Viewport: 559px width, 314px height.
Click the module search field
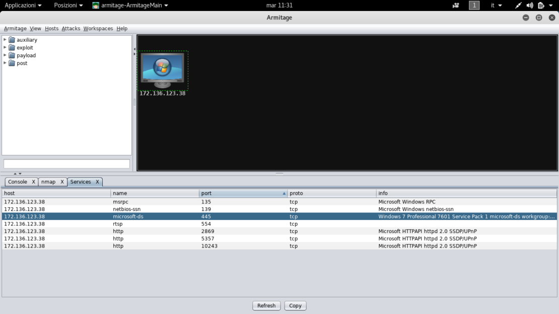(x=66, y=163)
